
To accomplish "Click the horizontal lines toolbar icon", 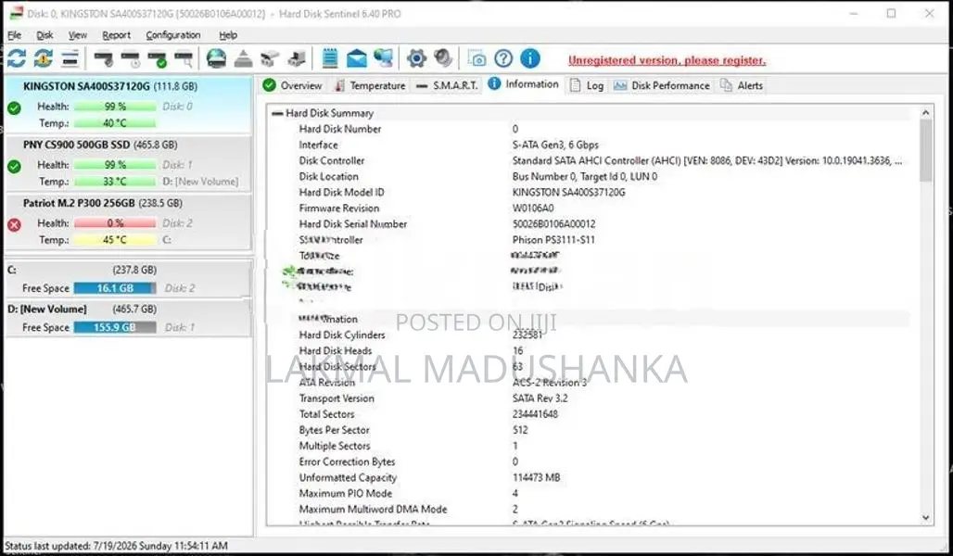I will (70, 58).
